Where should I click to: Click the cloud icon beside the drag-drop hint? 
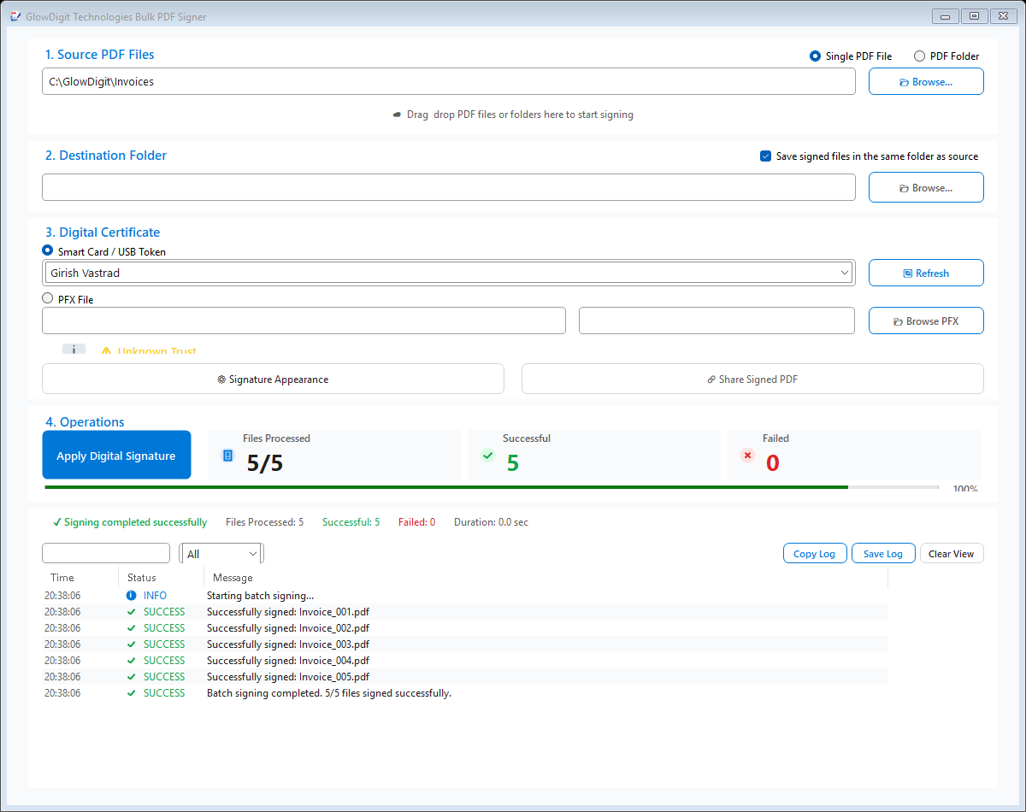[397, 115]
